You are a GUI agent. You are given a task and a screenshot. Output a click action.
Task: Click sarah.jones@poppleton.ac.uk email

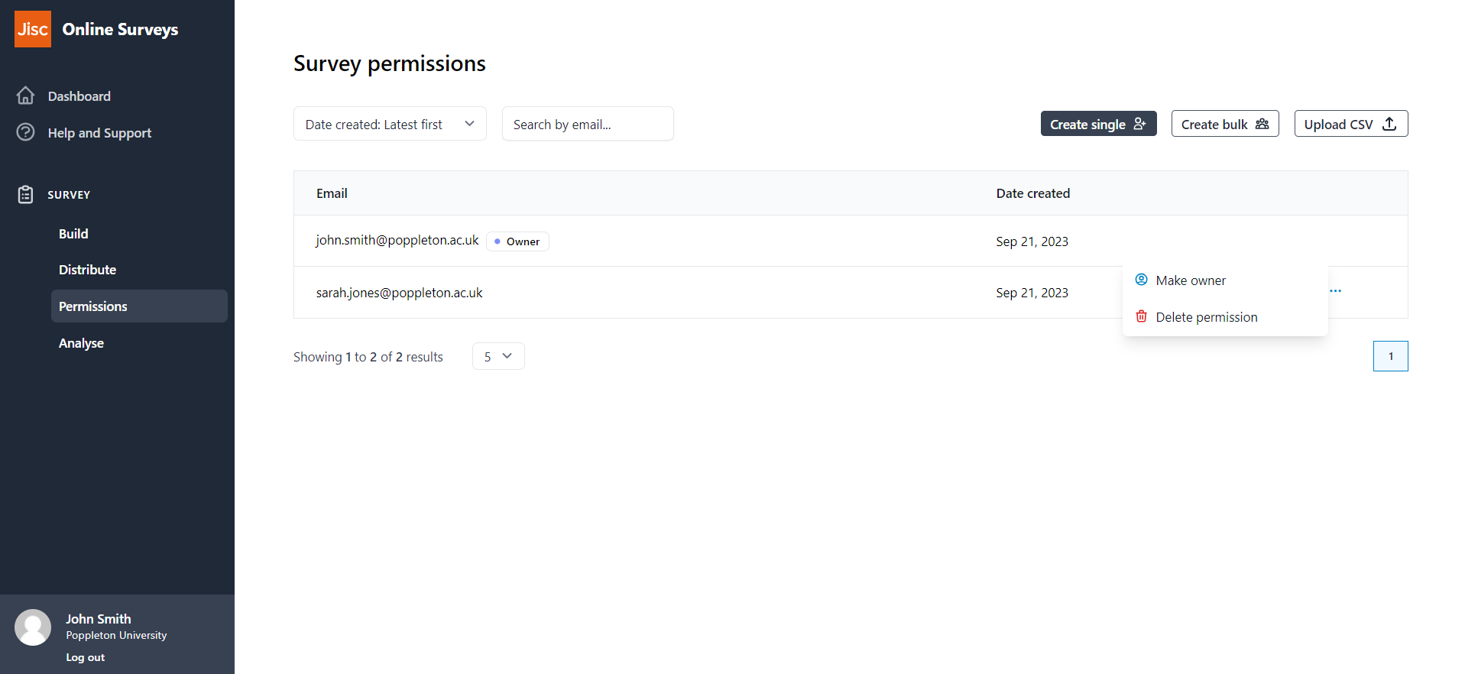(400, 293)
